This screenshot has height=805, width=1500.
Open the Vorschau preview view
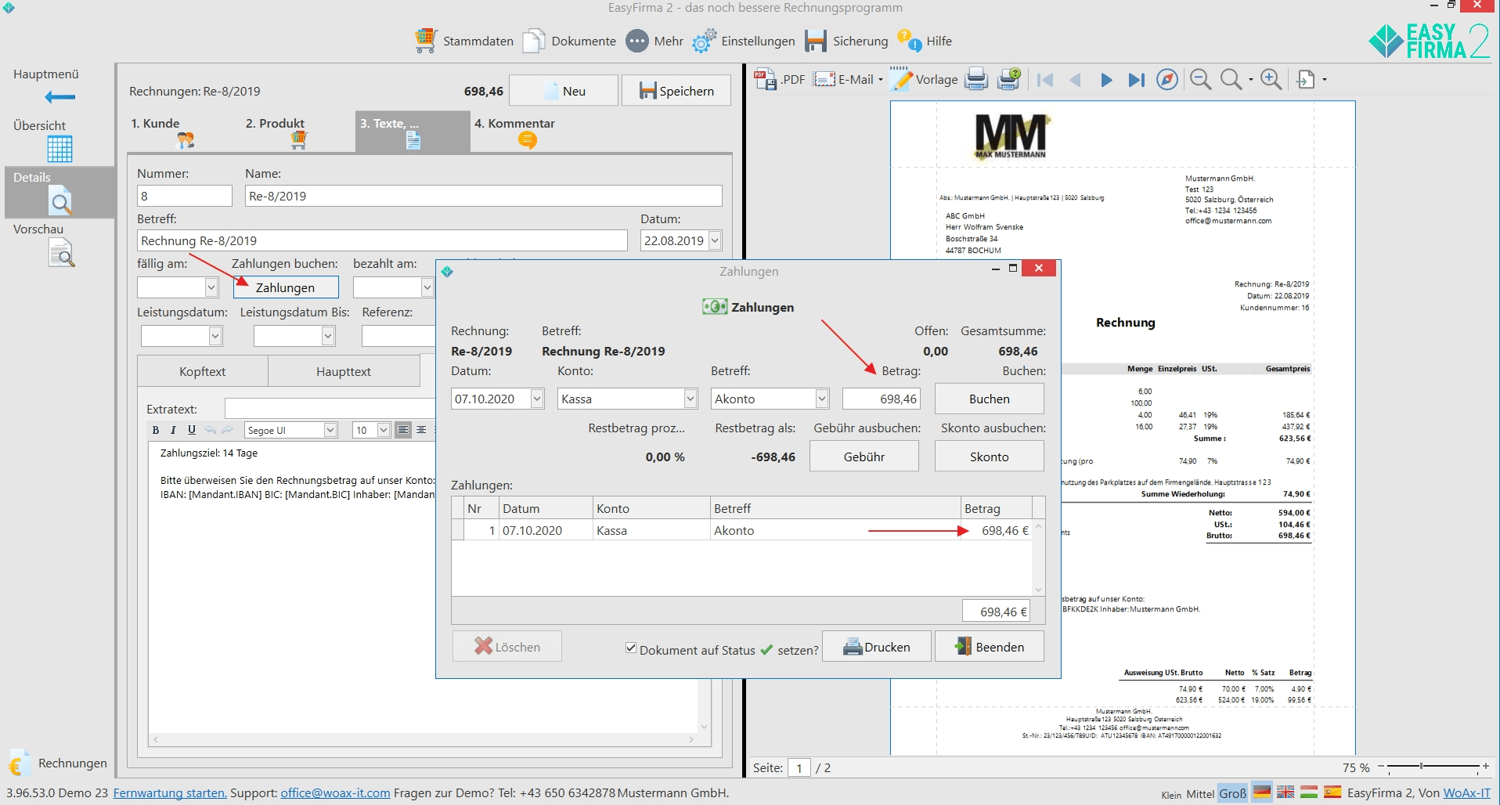60,253
